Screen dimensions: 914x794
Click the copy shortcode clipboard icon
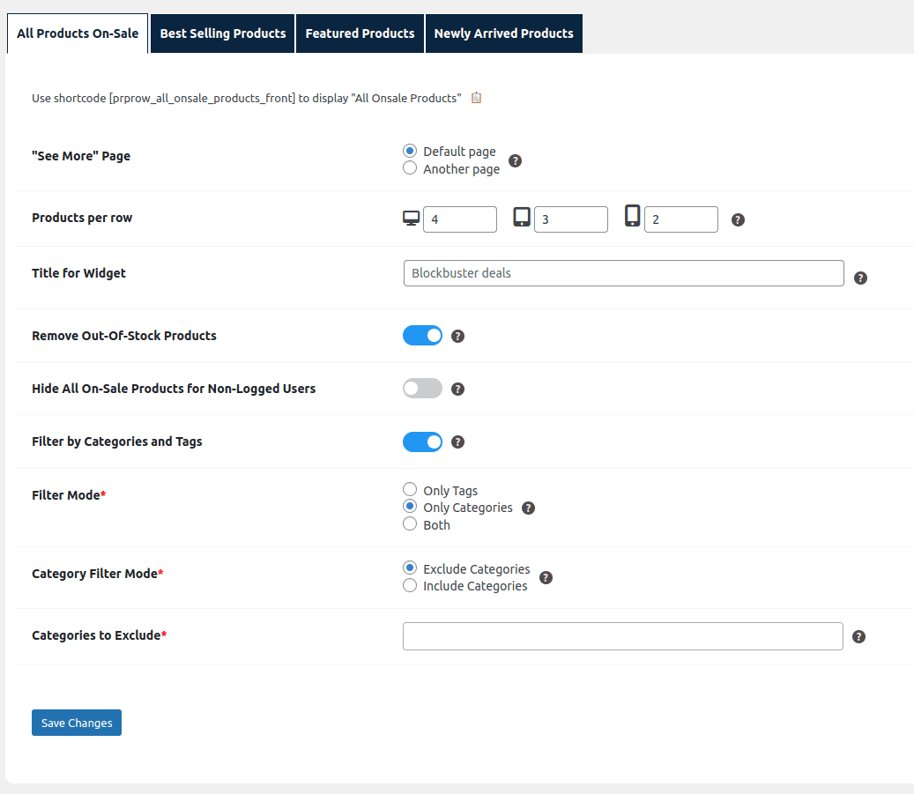coord(476,98)
